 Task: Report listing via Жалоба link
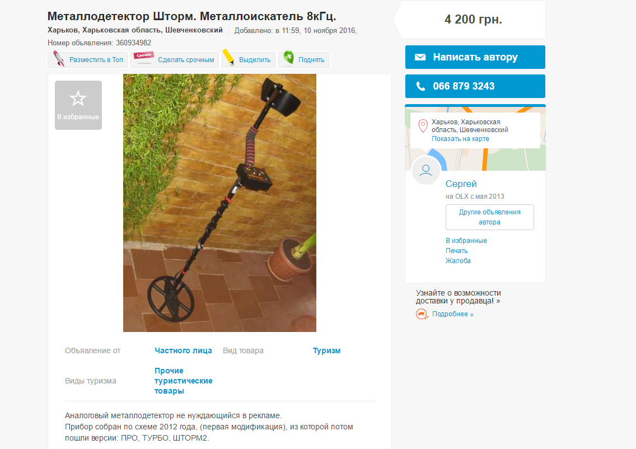tap(458, 261)
